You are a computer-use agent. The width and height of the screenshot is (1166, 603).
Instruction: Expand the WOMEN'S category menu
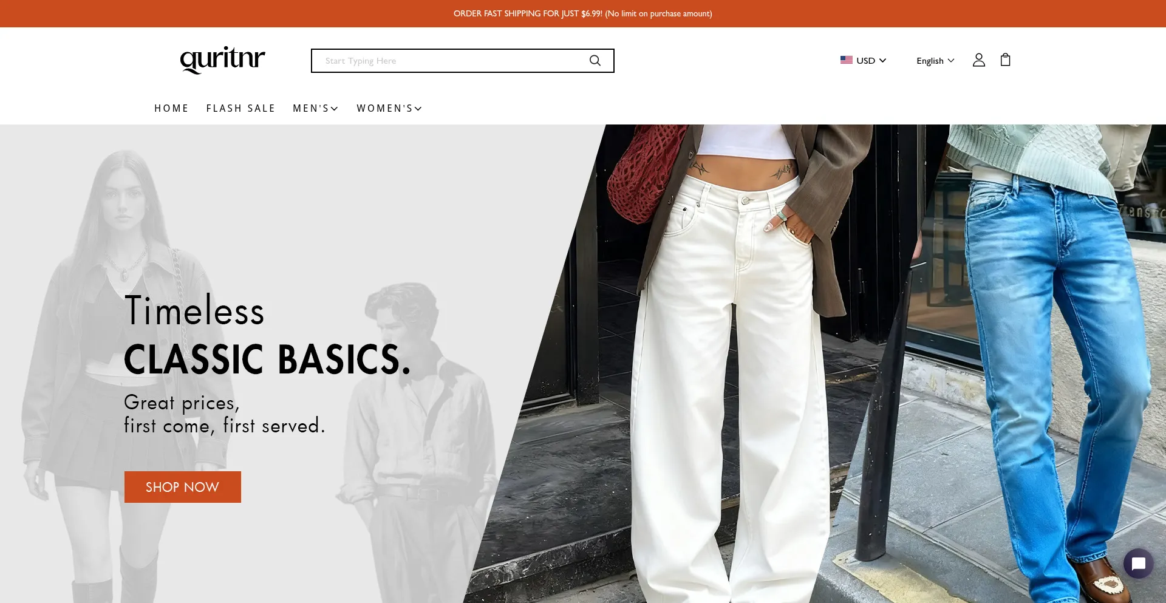click(389, 108)
